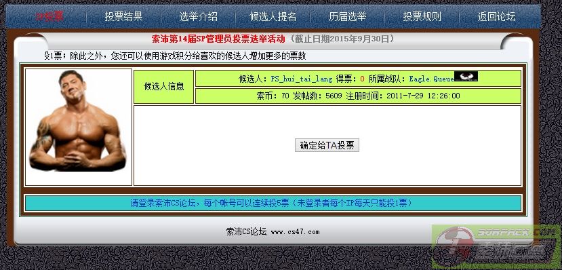Screen dimensions: 562x270
Task: Click the vote count 得票: 0
Action: pos(350,79)
